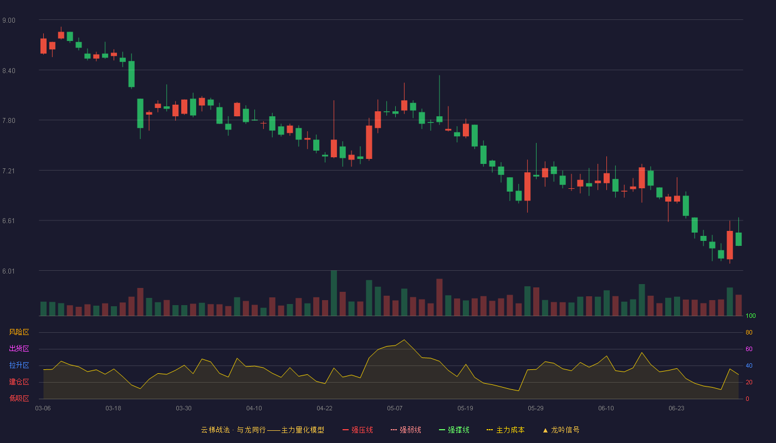Click the 拉升区 zone label
This screenshot has width=776, height=443.
(19, 365)
